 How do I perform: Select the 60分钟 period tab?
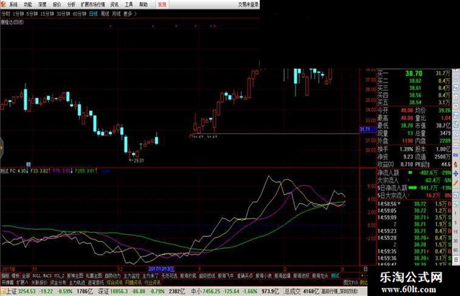(79, 14)
